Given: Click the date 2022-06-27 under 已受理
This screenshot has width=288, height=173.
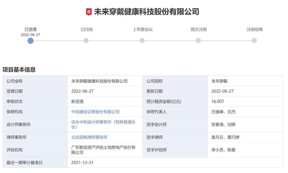Looking at the screenshot, I should (30, 35).
